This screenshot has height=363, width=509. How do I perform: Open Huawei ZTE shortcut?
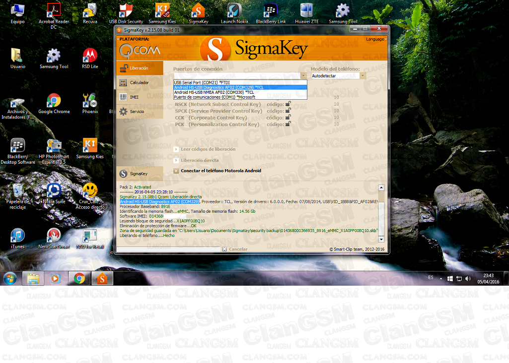point(307,14)
